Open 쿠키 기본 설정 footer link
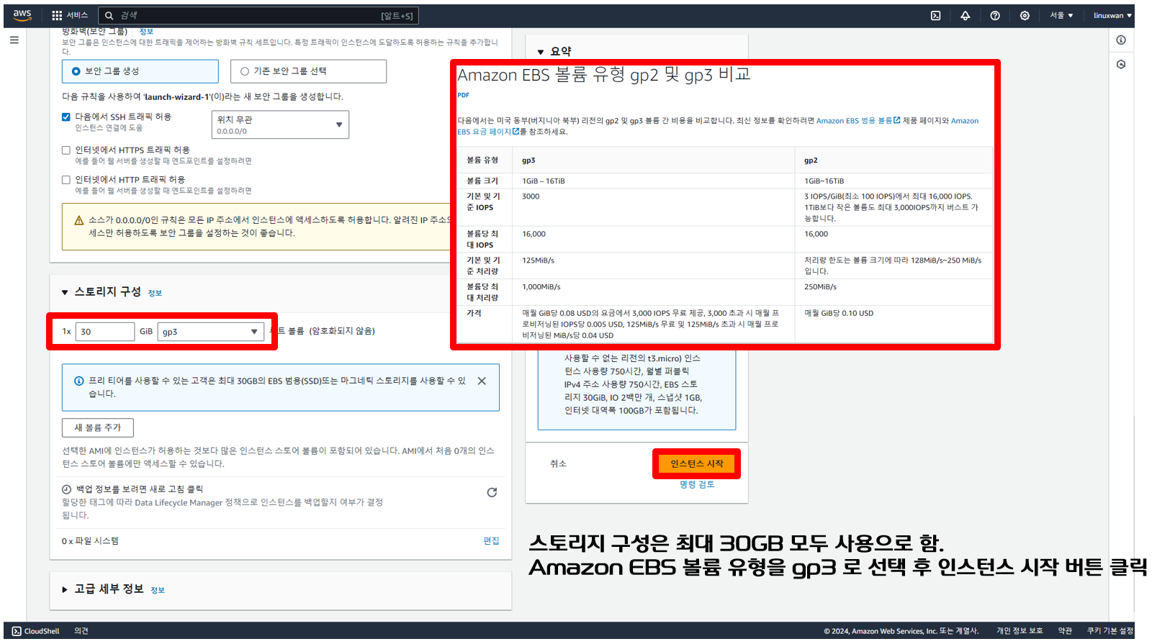Viewport: 1152px width, 644px height. [1110, 631]
